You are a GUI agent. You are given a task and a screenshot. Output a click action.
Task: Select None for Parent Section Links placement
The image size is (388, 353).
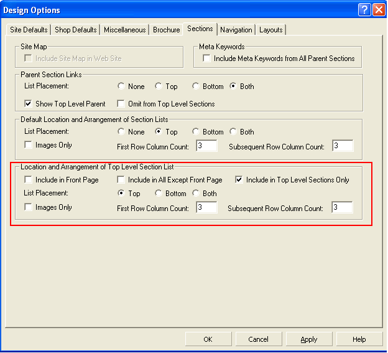coord(121,87)
